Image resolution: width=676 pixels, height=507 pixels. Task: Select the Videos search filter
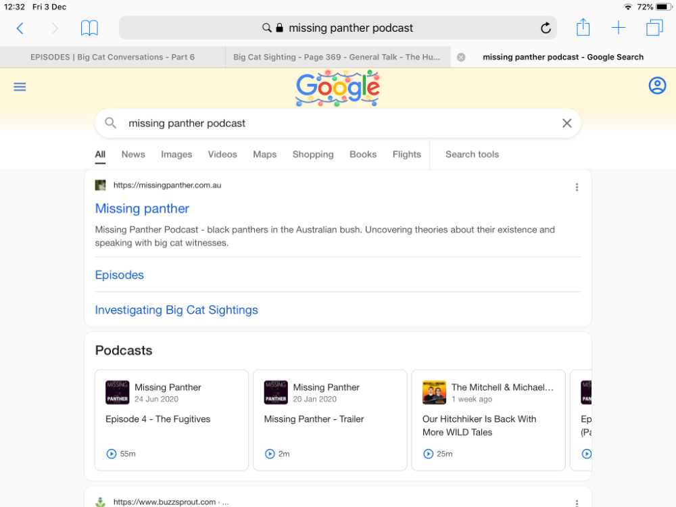click(x=222, y=154)
